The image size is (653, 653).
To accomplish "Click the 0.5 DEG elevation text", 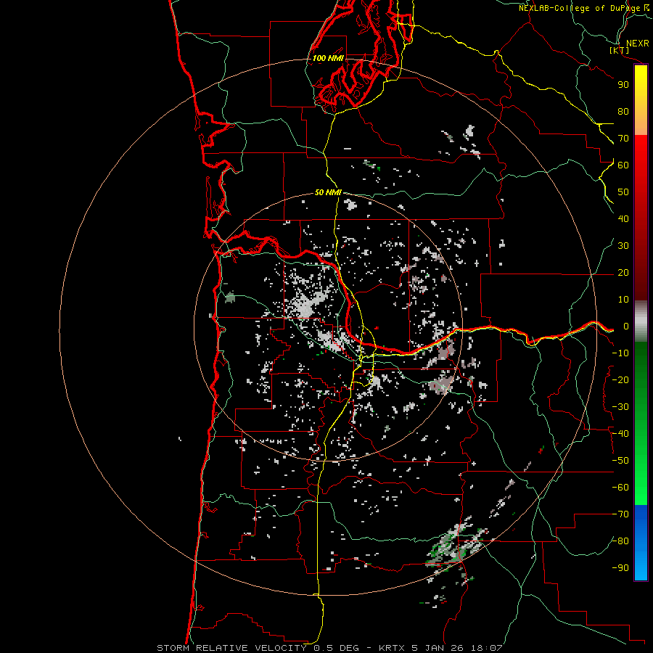I will click(335, 648).
